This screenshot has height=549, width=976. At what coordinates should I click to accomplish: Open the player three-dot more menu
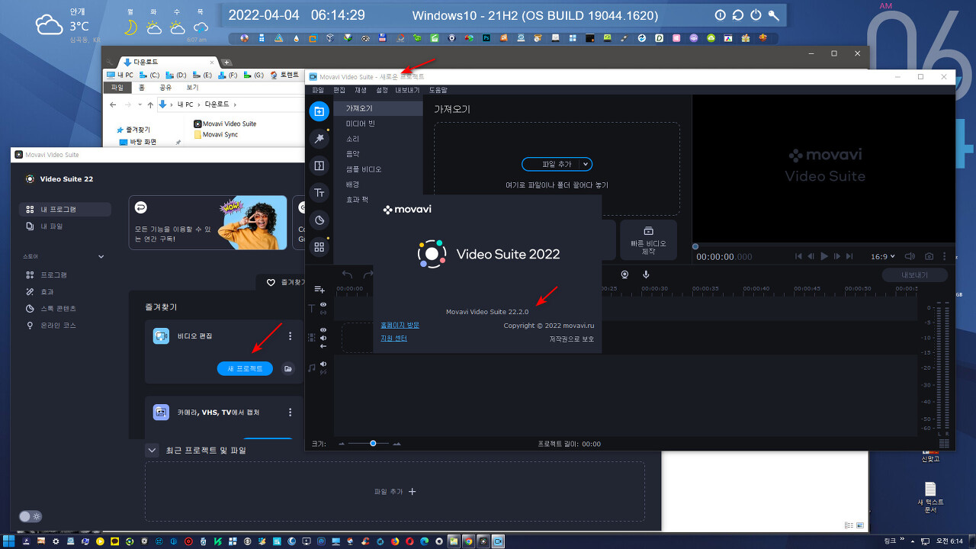pos(945,257)
